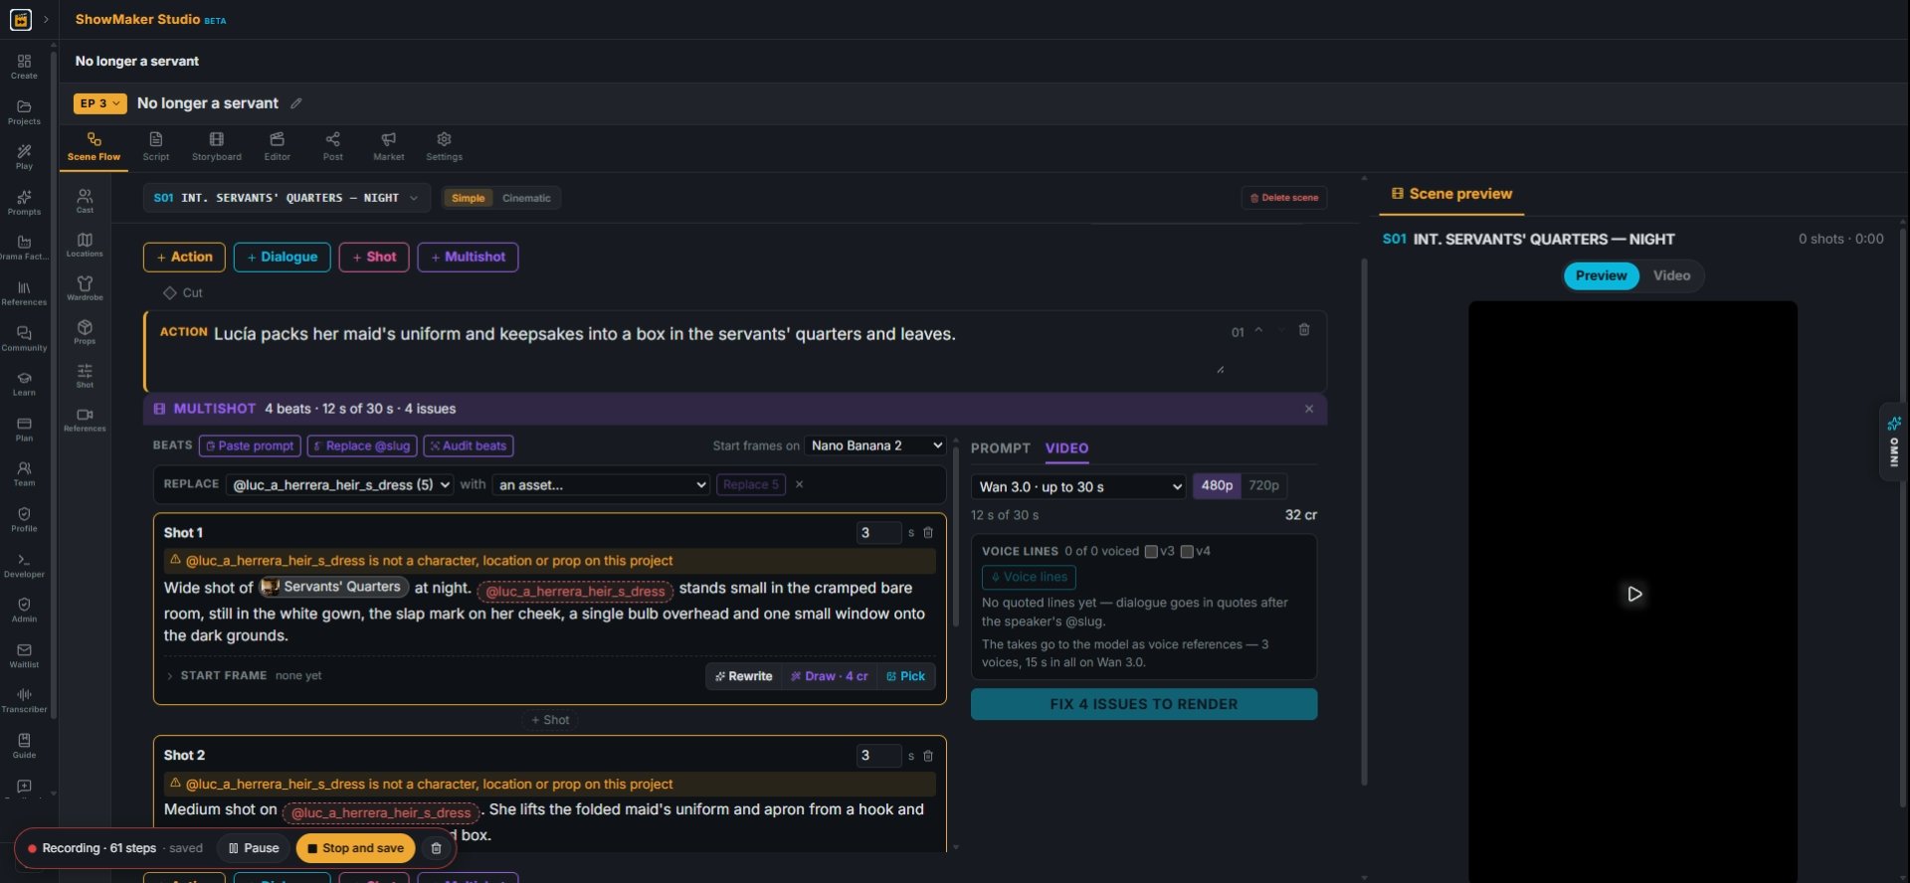Delete the action block with trash icon
Viewport: 1910px width, 883px height.
tap(1304, 330)
